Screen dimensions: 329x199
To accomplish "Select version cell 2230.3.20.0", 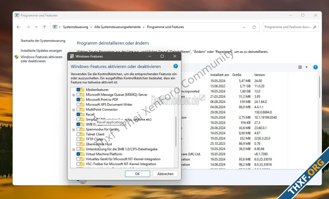I will (x=262, y=138).
